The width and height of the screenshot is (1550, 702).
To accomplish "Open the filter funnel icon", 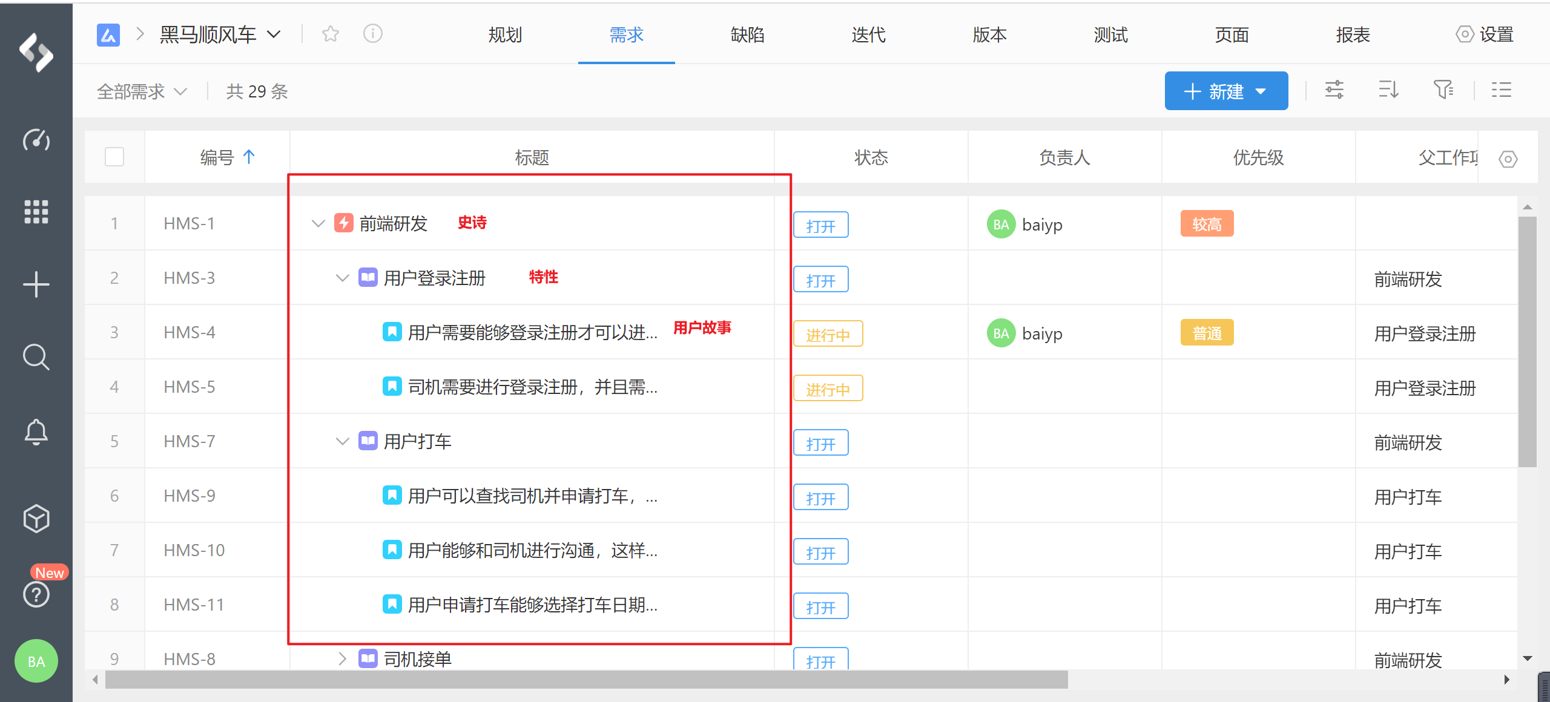I will [x=1443, y=90].
